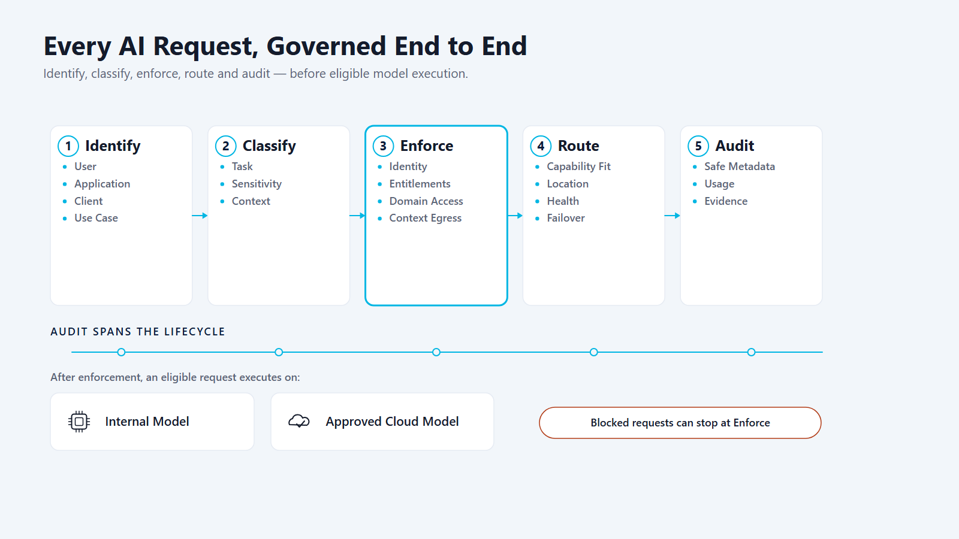This screenshot has width=959, height=539.
Task: Click the Use Case item under Identify
Action: pos(96,218)
